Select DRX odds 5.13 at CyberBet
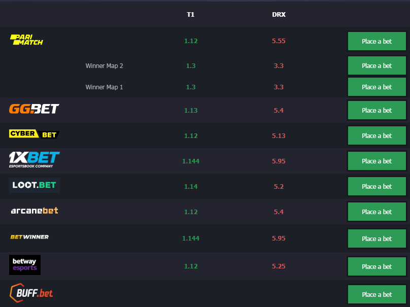The height and width of the screenshot is (307, 410). pos(279,135)
